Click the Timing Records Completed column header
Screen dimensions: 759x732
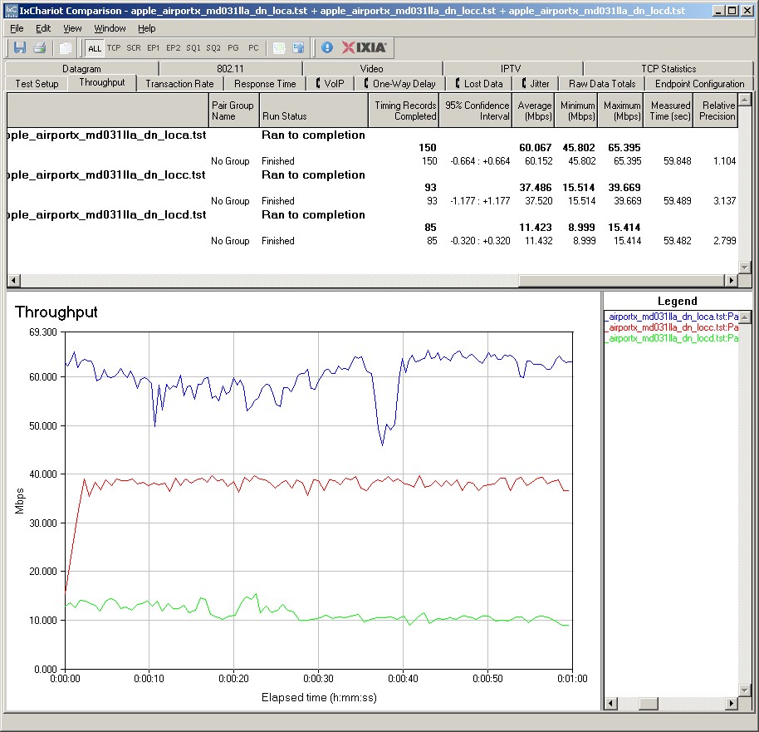[404, 111]
